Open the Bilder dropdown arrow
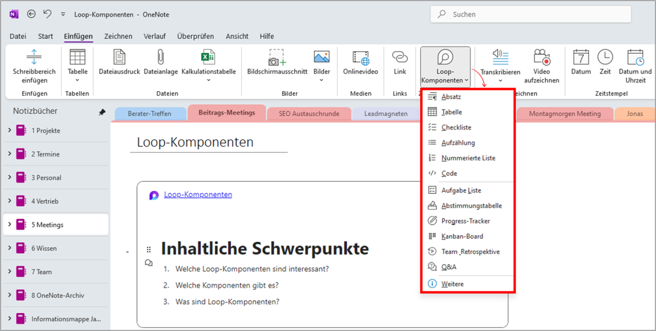Screen dimensions: 656x331 (x=321, y=79)
